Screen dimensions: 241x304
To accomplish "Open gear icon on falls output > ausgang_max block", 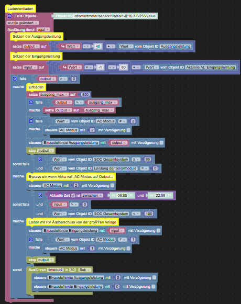I will point(31,102).
